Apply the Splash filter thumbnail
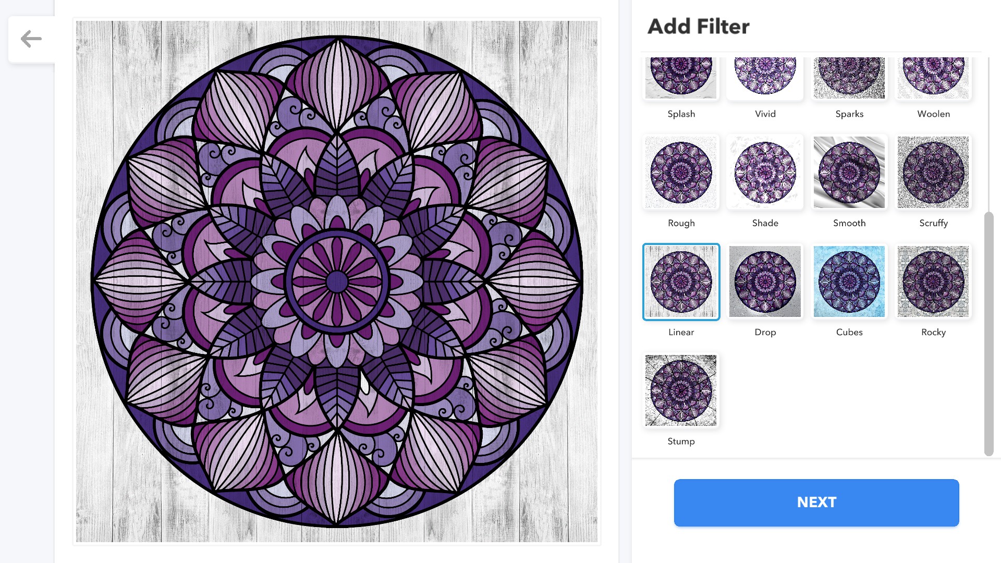Image resolution: width=1001 pixels, height=563 pixels. (x=681, y=78)
